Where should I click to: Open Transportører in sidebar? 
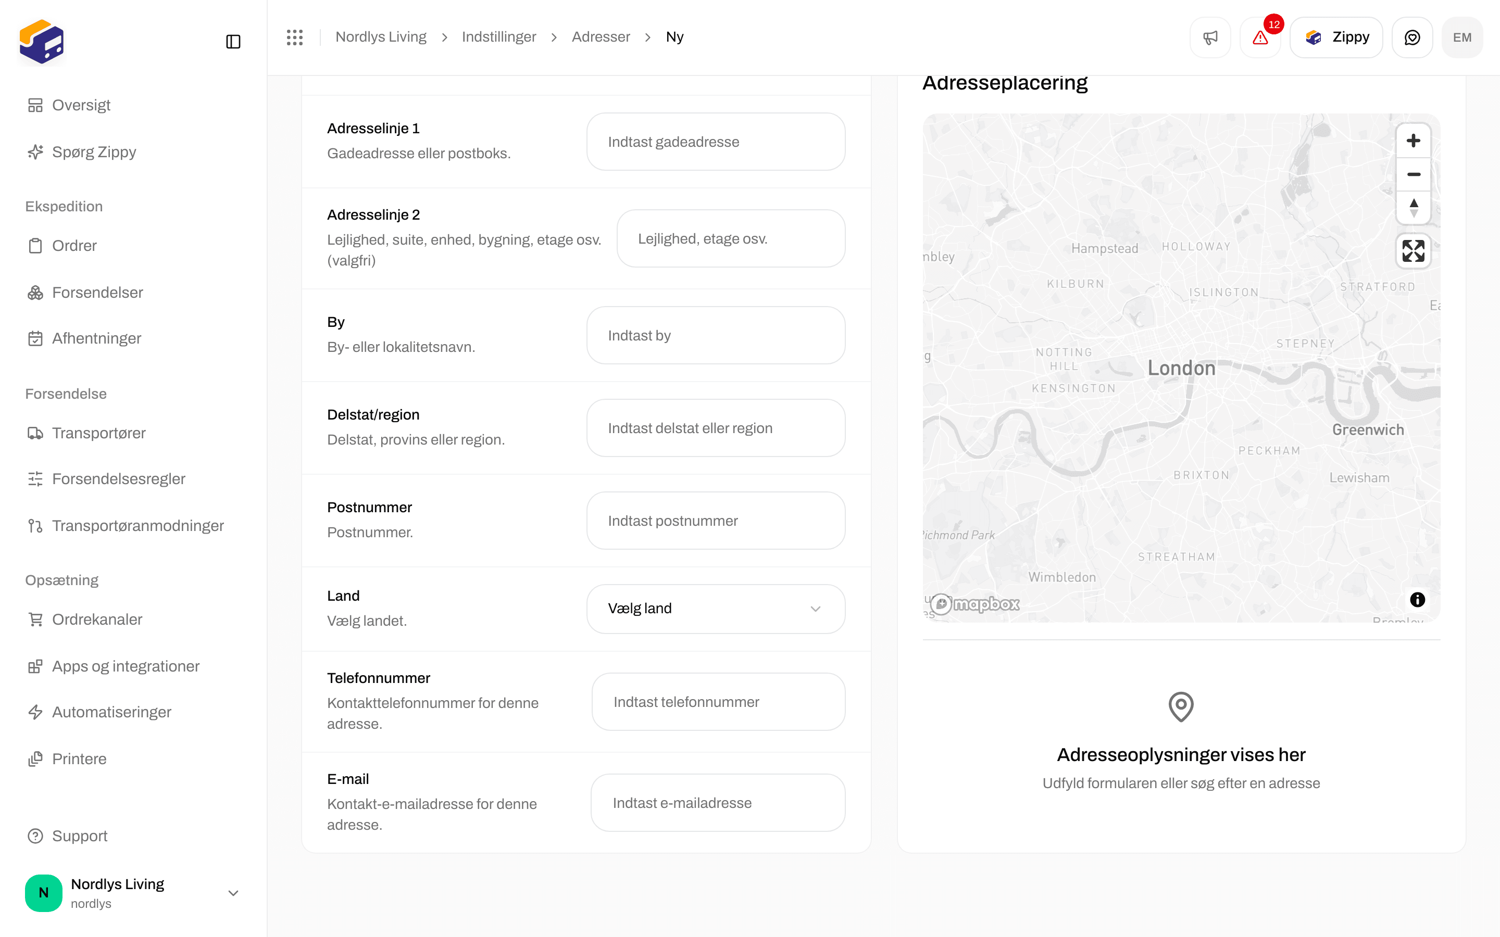[133, 433]
